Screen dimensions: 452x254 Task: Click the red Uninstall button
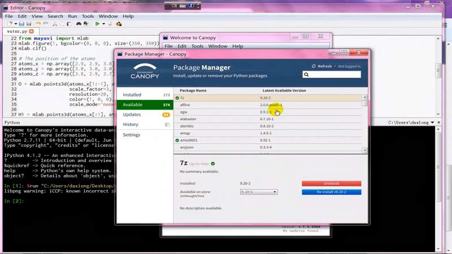pyautogui.click(x=331, y=183)
